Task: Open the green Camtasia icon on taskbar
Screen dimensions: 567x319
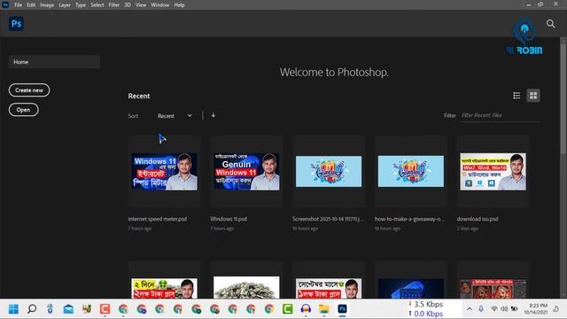Action: [x=287, y=309]
